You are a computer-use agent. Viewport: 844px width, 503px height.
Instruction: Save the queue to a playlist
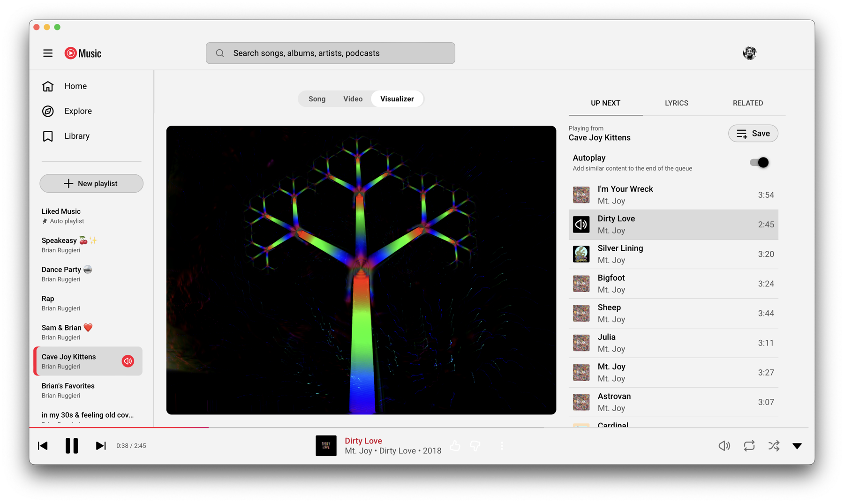click(753, 134)
